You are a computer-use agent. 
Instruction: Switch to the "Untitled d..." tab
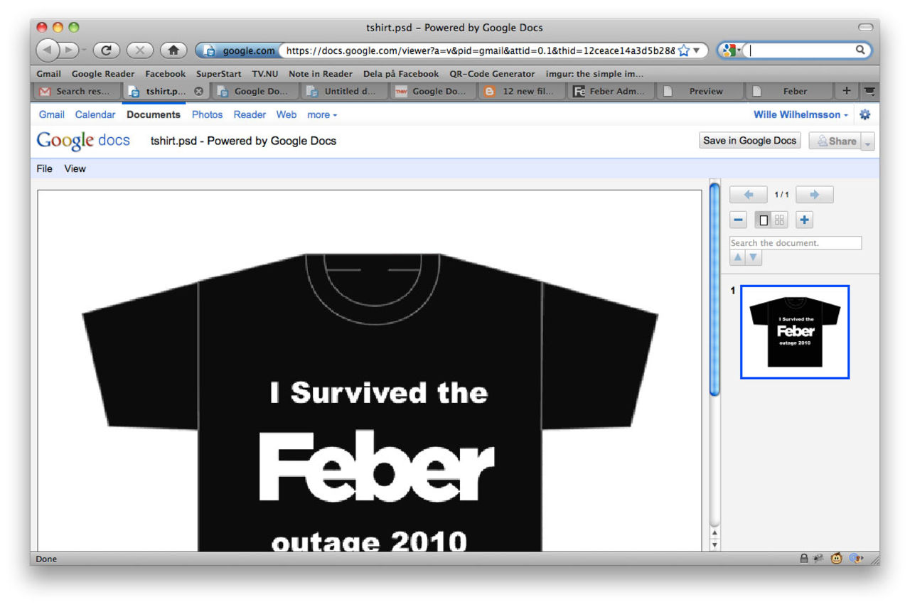pos(344,91)
